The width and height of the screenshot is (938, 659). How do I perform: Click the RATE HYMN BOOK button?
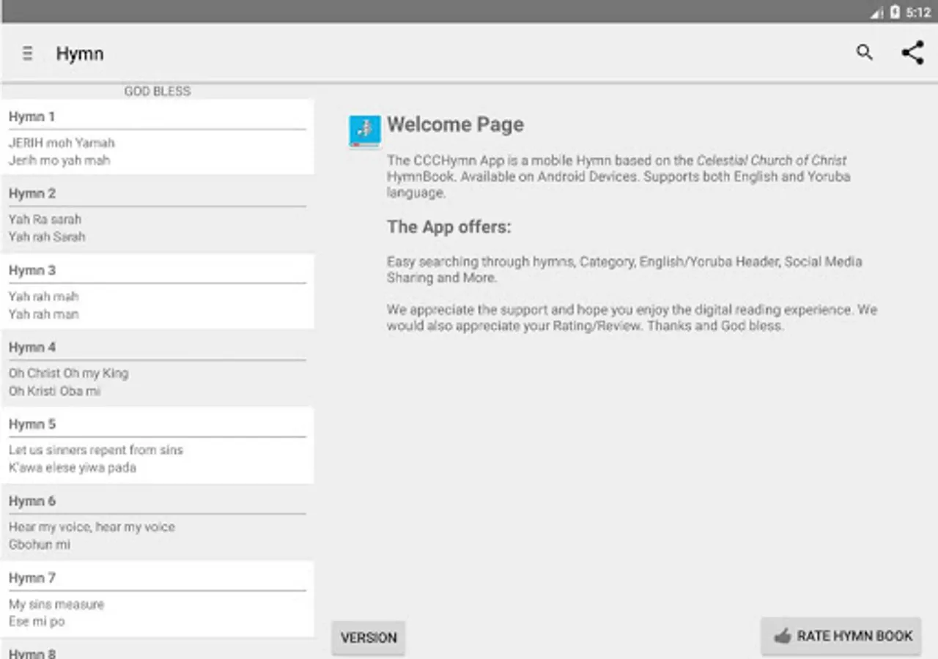841,636
